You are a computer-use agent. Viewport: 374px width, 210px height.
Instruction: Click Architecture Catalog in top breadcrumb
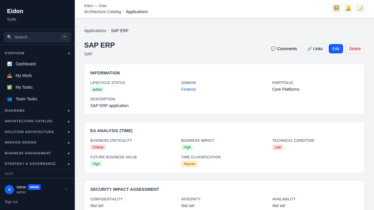point(103,12)
